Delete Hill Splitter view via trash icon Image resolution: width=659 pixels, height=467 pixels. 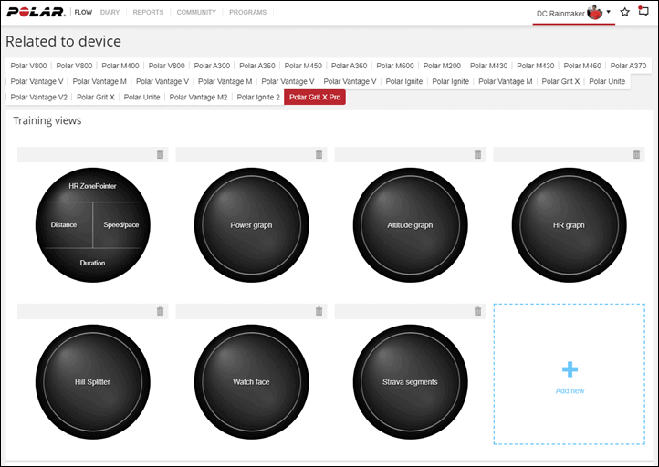[x=160, y=311]
